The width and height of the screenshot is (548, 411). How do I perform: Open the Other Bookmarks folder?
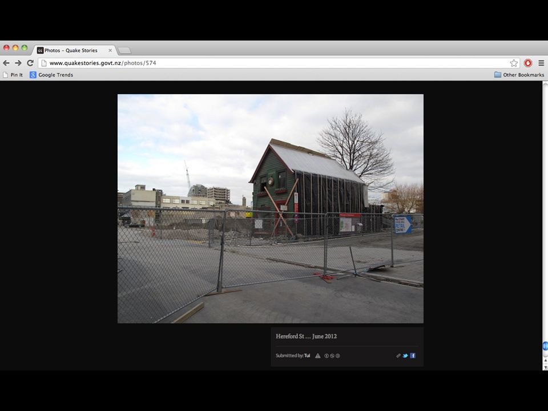[x=519, y=75]
